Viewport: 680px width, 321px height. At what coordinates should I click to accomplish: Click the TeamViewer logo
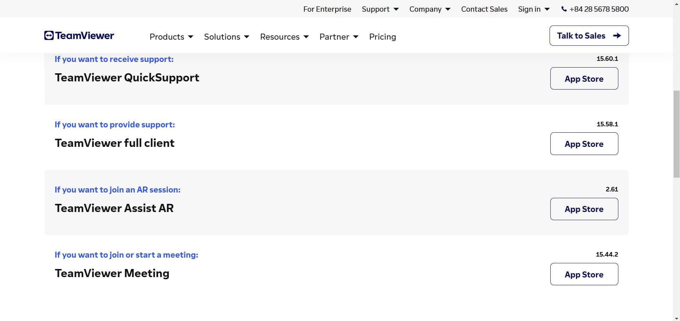(x=79, y=35)
